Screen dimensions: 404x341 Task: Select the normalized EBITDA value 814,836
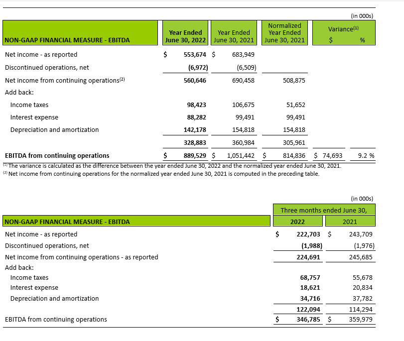point(290,156)
